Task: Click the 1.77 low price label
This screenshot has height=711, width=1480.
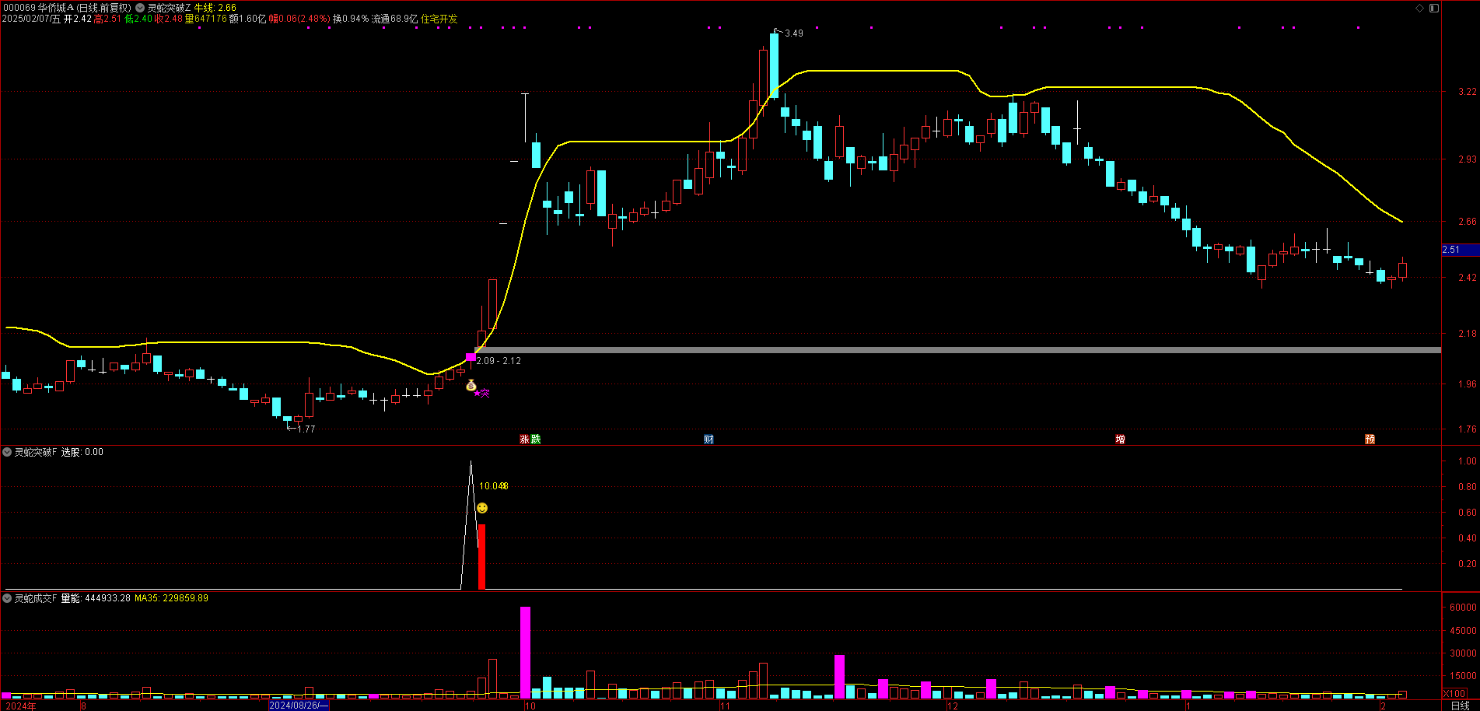Action: (306, 429)
